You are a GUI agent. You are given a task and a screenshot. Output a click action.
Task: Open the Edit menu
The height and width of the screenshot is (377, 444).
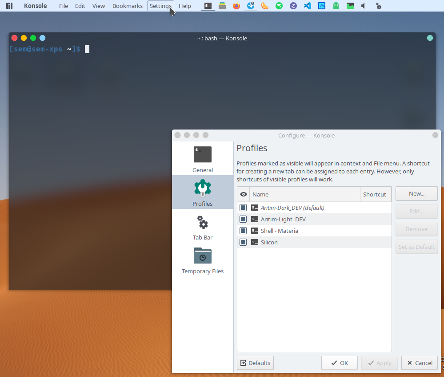[80, 6]
